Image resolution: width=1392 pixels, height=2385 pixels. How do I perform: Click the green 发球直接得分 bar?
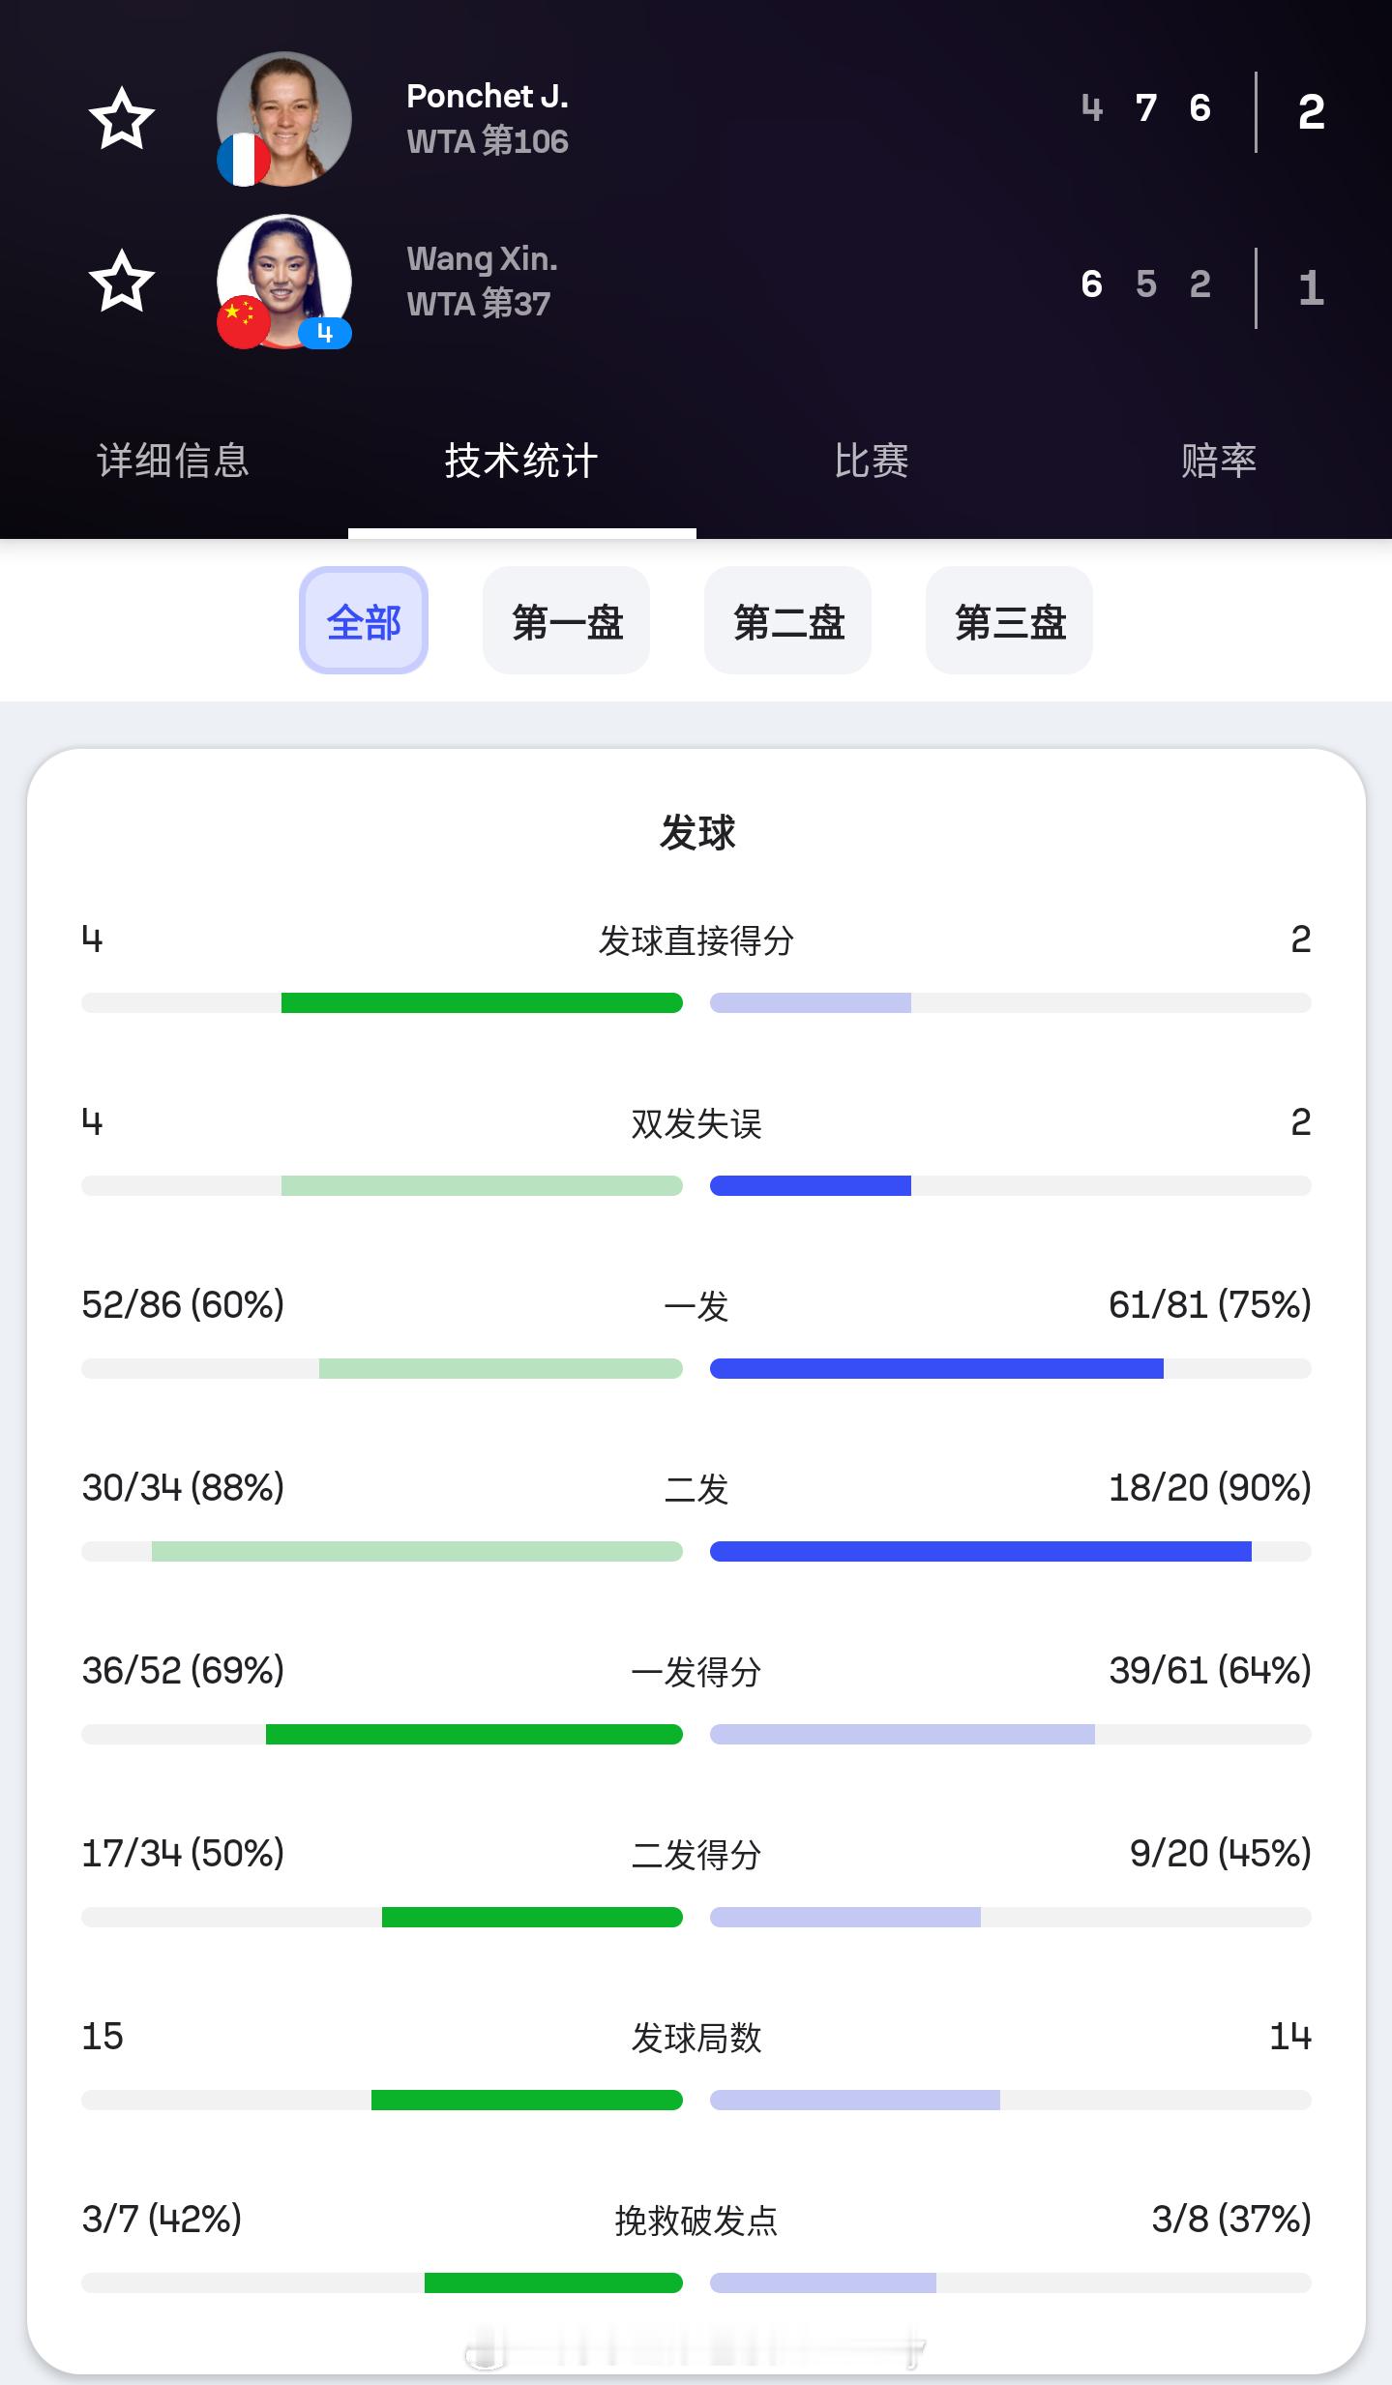click(x=482, y=1002)
